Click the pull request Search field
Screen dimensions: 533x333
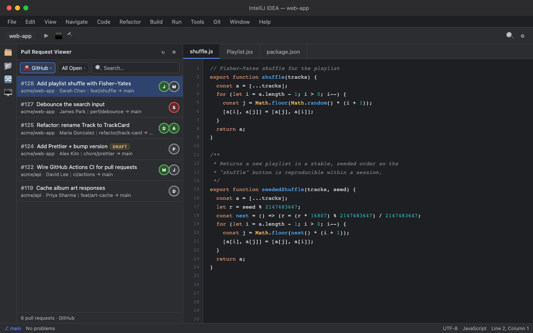(135, 68)
